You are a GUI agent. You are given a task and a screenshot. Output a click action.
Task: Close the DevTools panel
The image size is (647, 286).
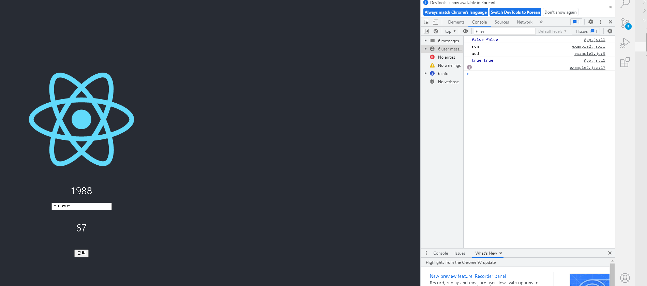611,22
